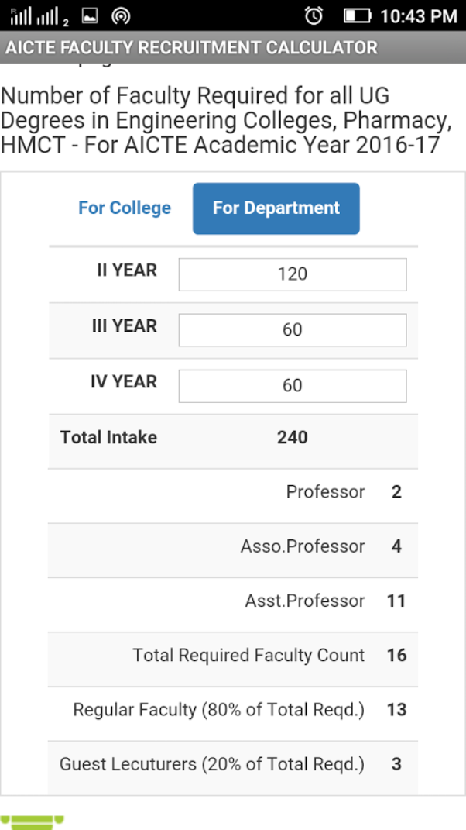The height and width of the screenshot is (830, 466).
Task: Select the III YEAR input showing 60
Action: (x=292, y=329)
